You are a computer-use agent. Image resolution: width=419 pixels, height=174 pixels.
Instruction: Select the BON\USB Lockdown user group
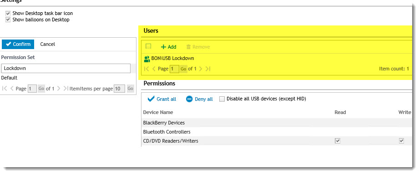172,59
